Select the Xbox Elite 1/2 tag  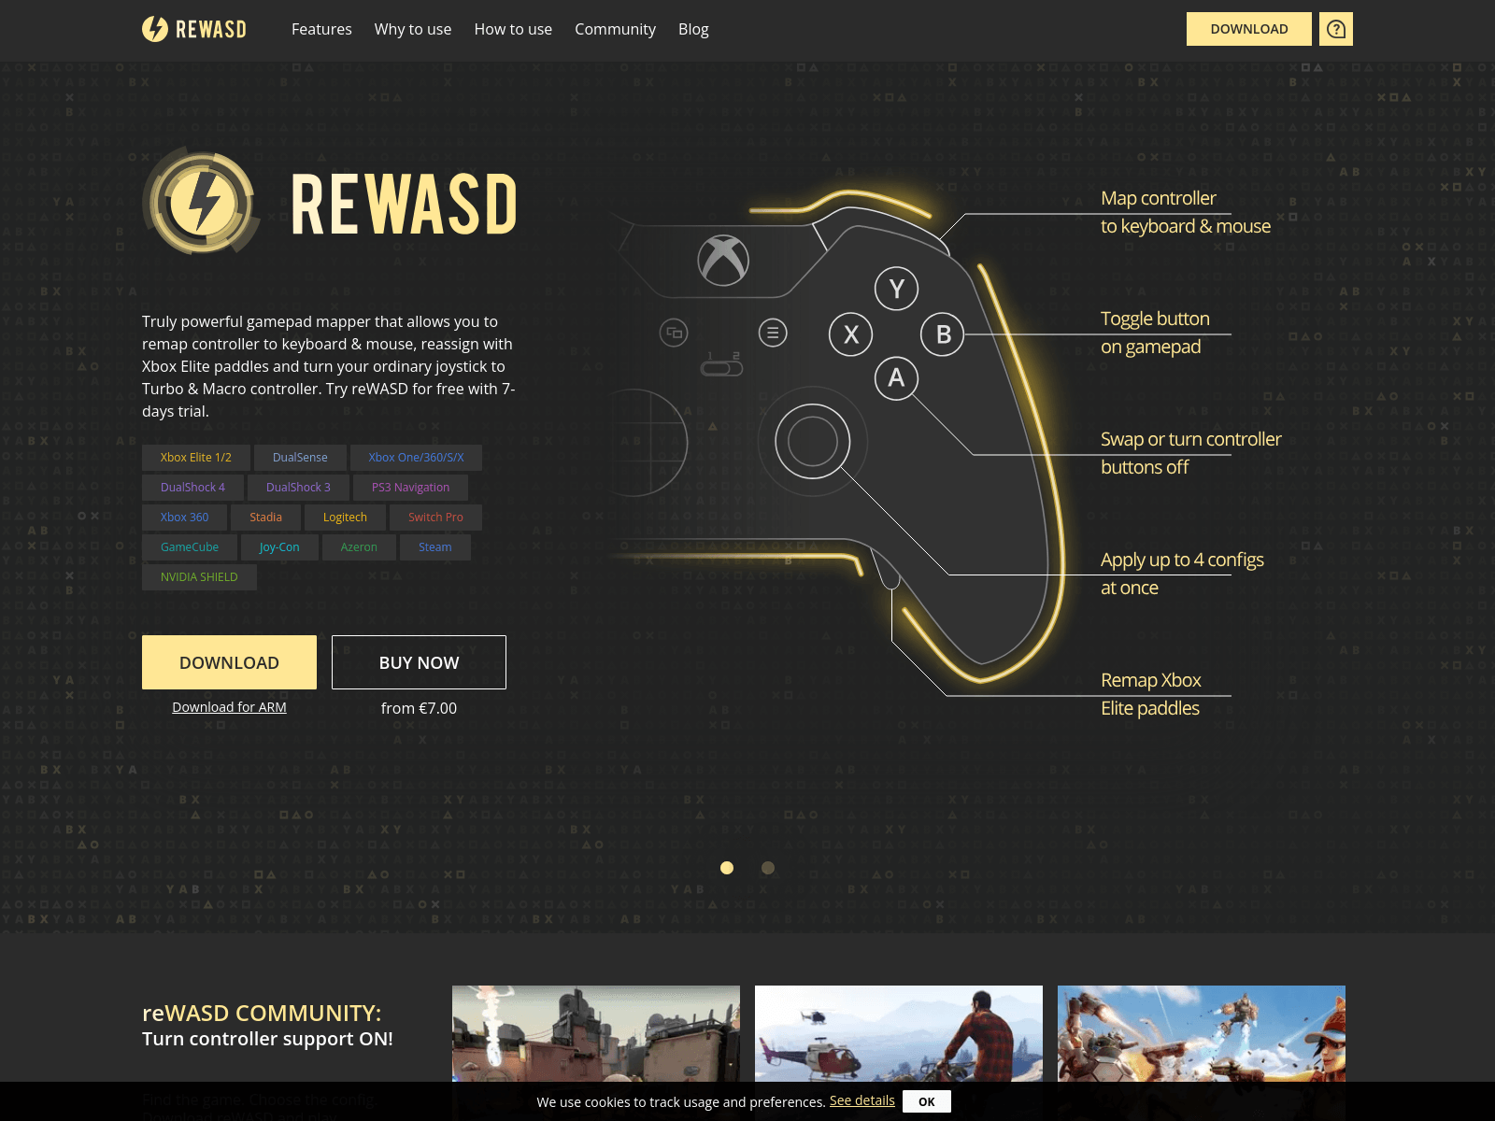(195, 458)
